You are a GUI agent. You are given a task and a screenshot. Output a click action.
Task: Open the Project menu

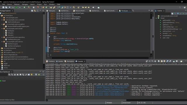point(39,4)
